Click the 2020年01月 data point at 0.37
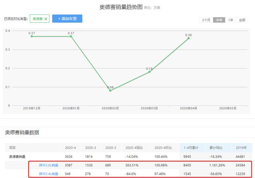This screenshot has height=178, width=255. (71, 36)
